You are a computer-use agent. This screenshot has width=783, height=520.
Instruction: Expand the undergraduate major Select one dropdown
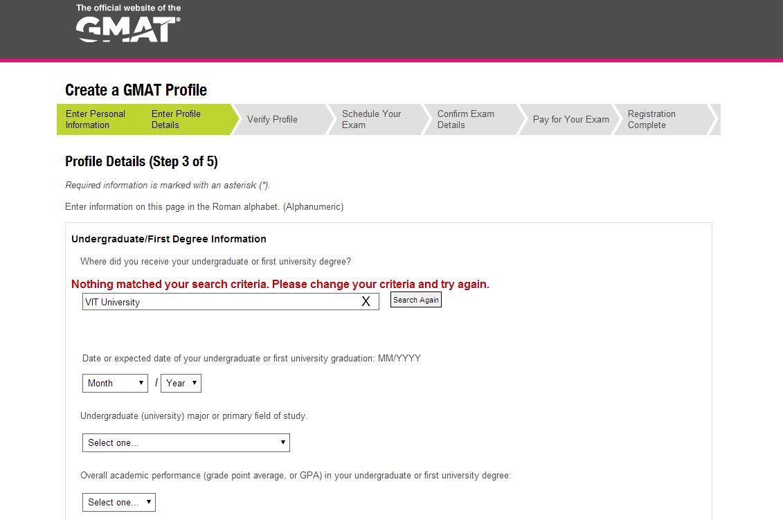pyautogui.click(x=186, y=442)
